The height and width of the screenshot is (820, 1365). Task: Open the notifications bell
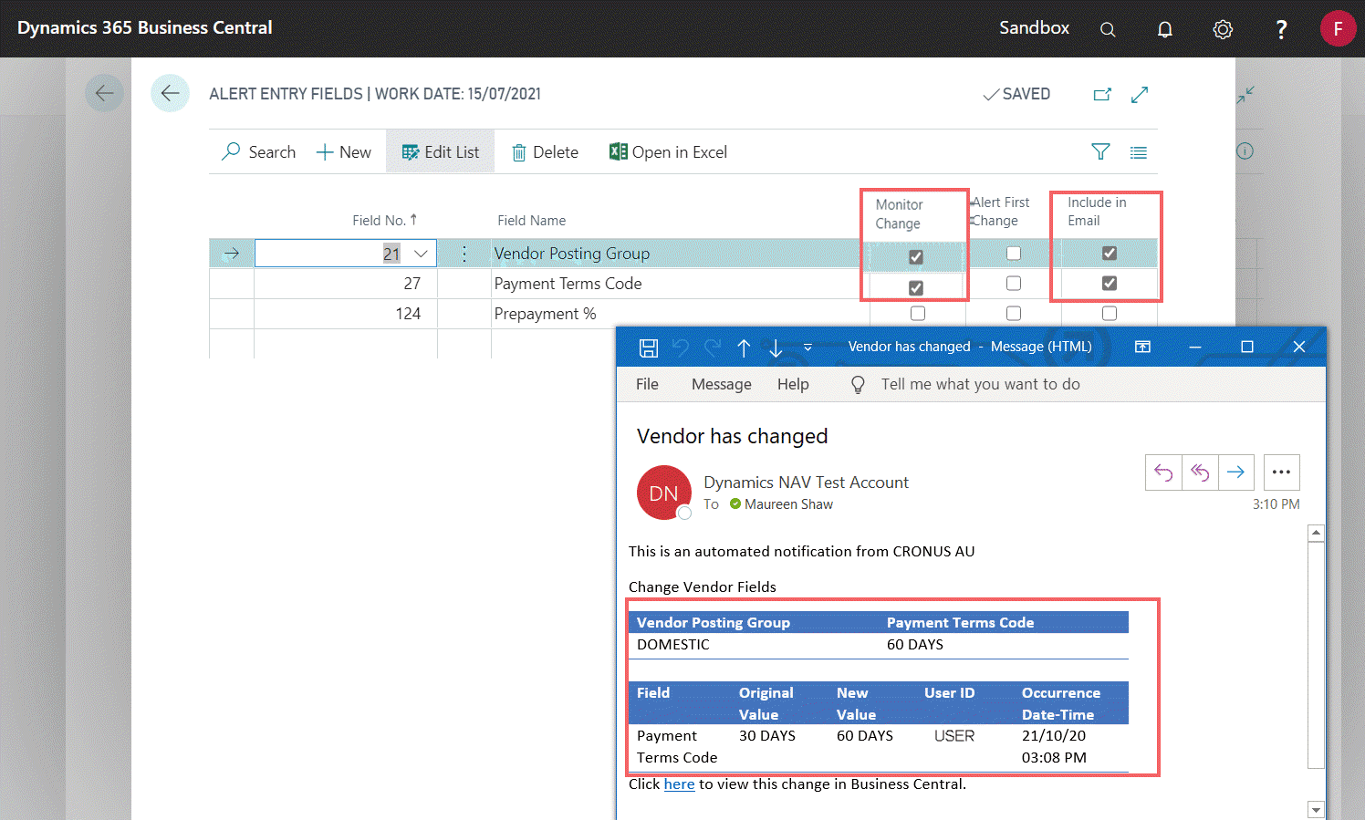click(1165, 29)
